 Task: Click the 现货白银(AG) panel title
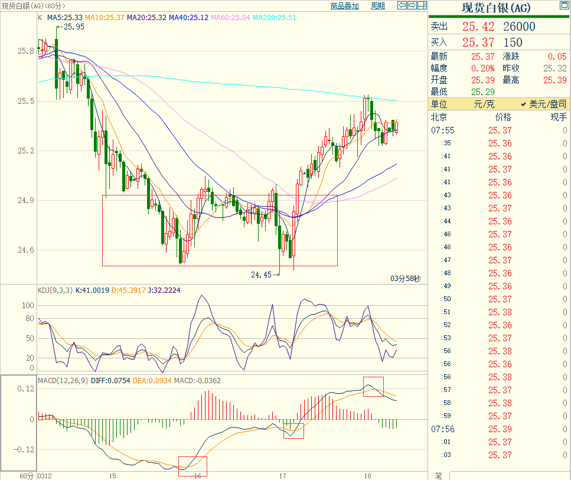495,8
